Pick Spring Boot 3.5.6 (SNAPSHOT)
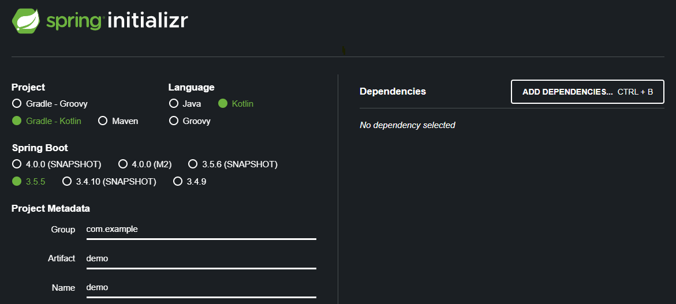The width and height of the screenshot is (676, 304). pyautogui.click(x=193, y=164)
